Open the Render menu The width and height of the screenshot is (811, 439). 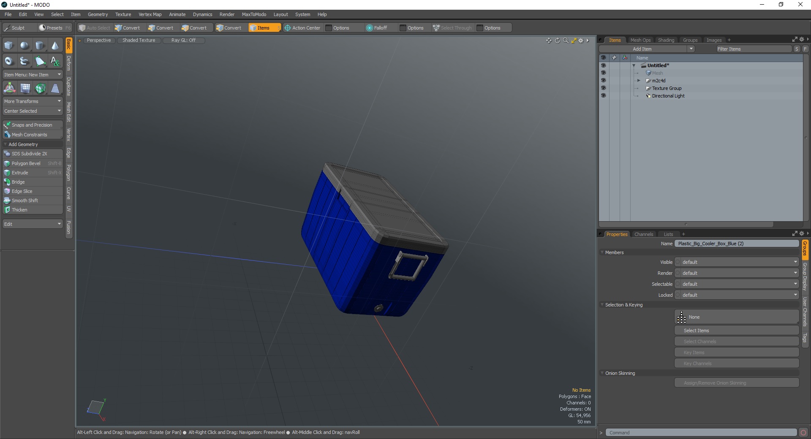click(x=227, y=14)
